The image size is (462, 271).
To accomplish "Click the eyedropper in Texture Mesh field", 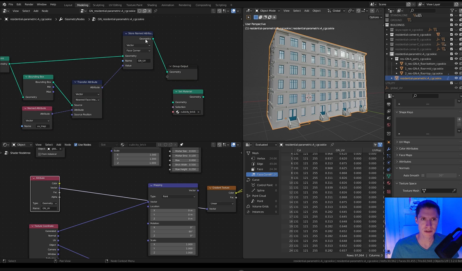I will coord(454,191).
